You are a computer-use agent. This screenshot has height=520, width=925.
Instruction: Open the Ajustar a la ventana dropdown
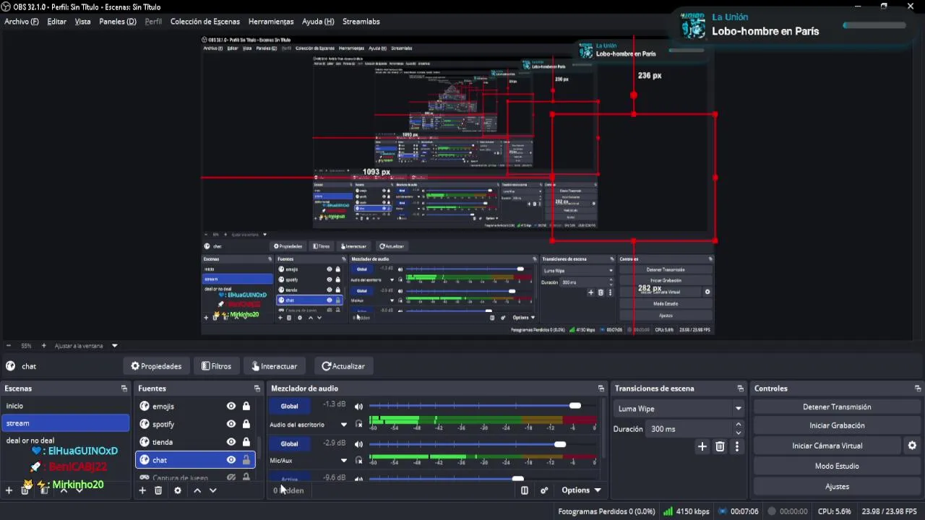pyautogui.click(x=114, y=346)
